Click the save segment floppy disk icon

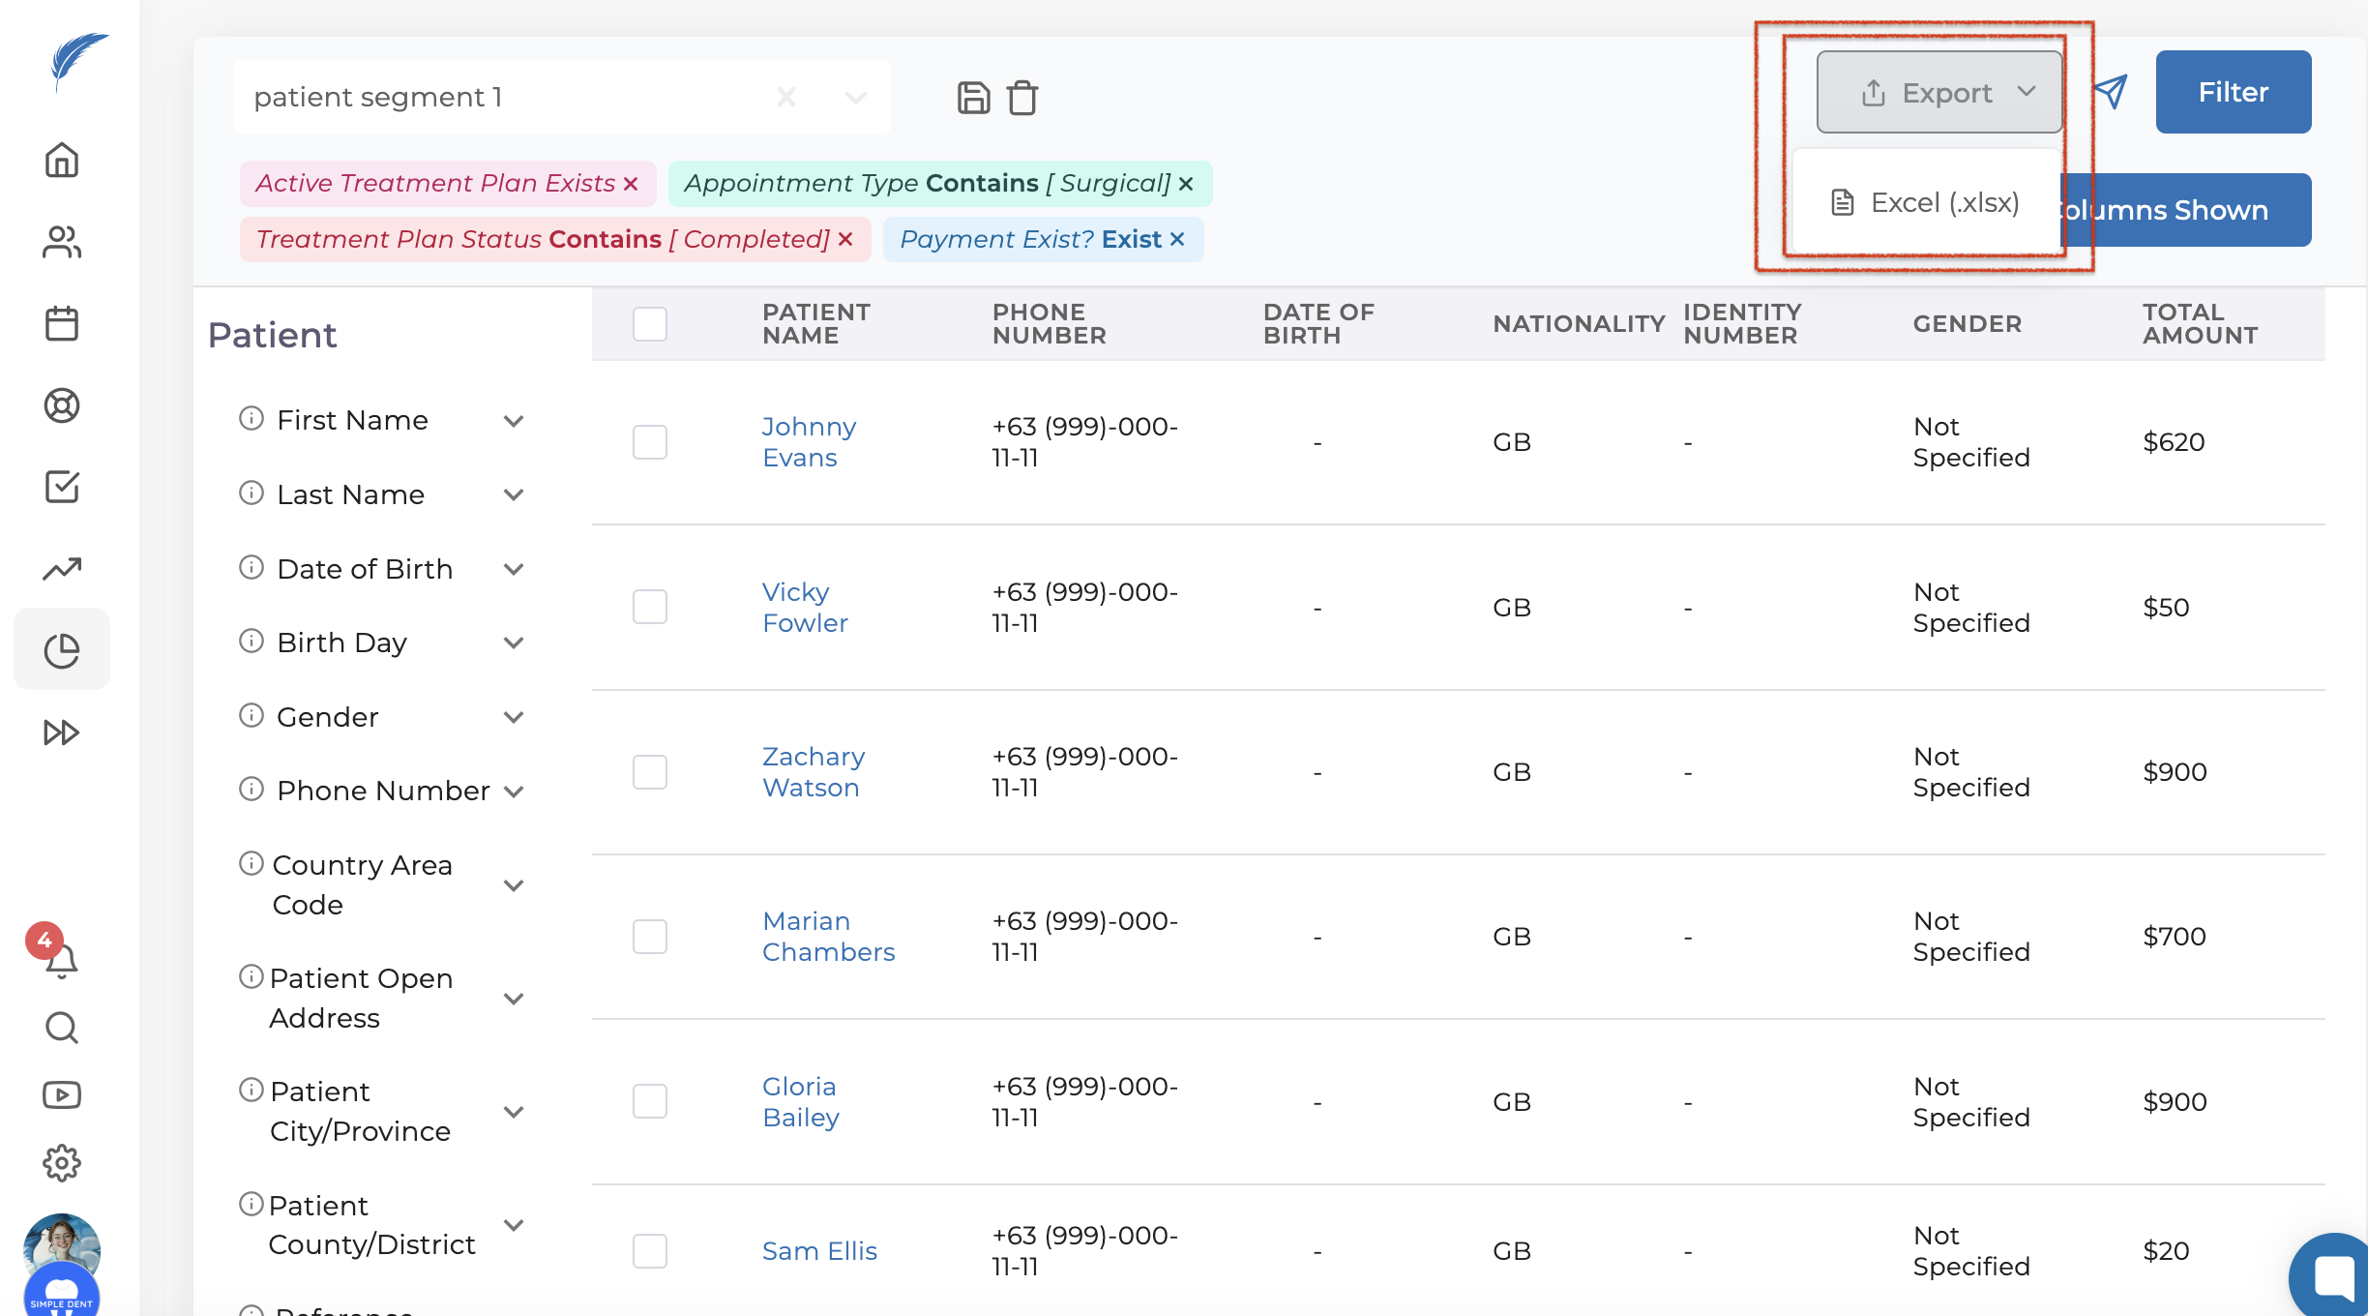[973, 98]
